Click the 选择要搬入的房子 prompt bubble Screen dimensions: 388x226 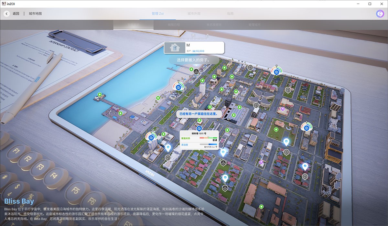194,60
